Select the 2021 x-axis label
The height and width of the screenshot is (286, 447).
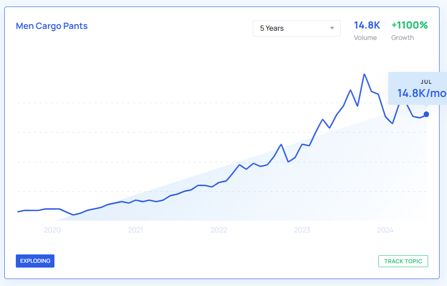click(x=136, y=230)
